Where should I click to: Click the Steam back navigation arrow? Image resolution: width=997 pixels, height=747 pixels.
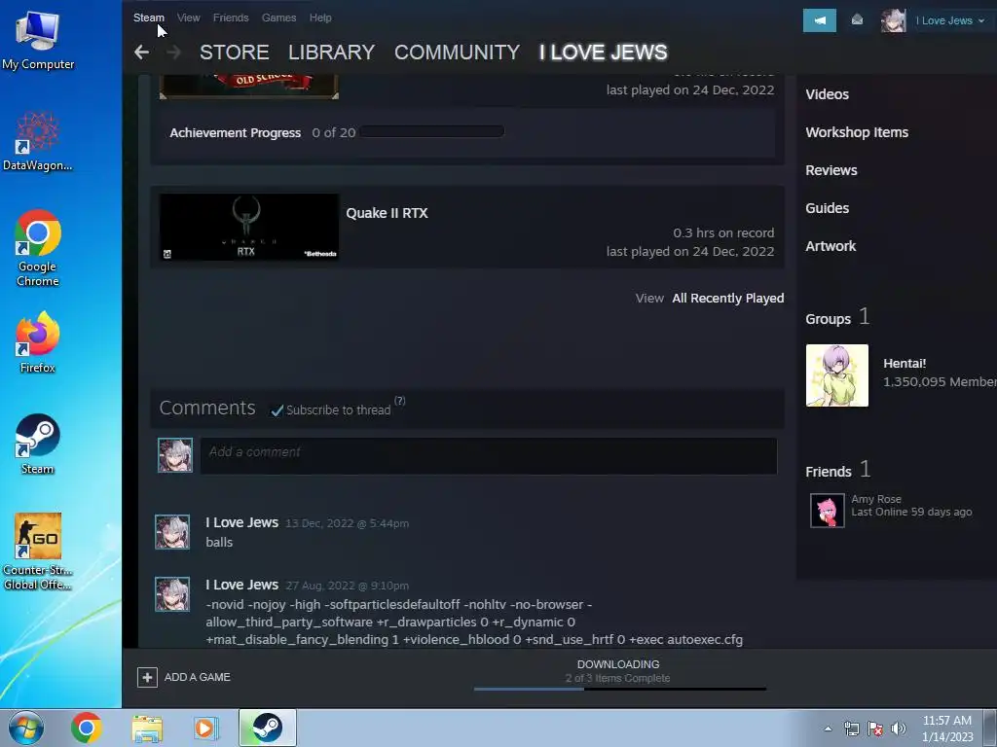[x=141, y=53]
